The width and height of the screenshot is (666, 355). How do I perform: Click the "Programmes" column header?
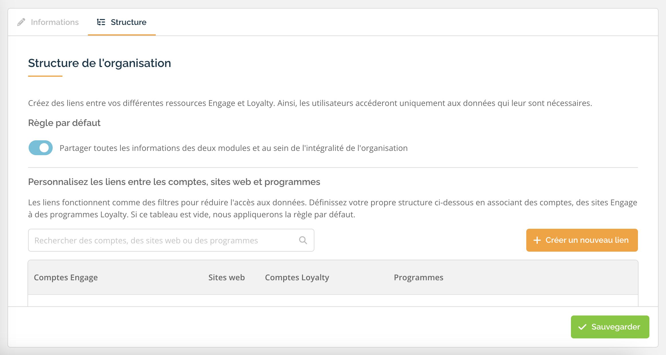[x=418, y=277]
